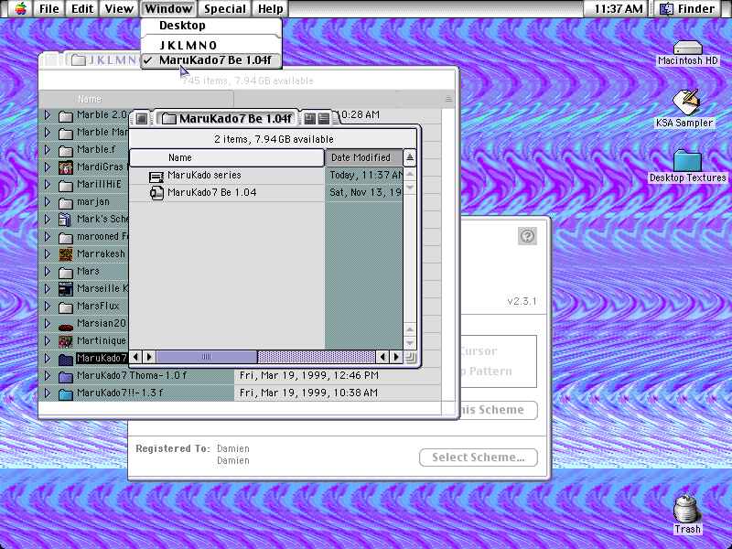Click the Marrakesh scheme icon
This screenshot has width=732, height=549.
click(x=66, y=254)
